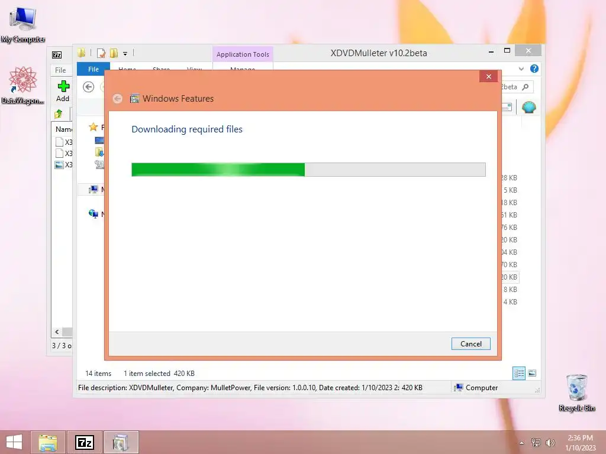The width and height of the screenshot is (606, 454).
Task: Select the Computer node in navigation pane
Action: [x=94, y=189]
